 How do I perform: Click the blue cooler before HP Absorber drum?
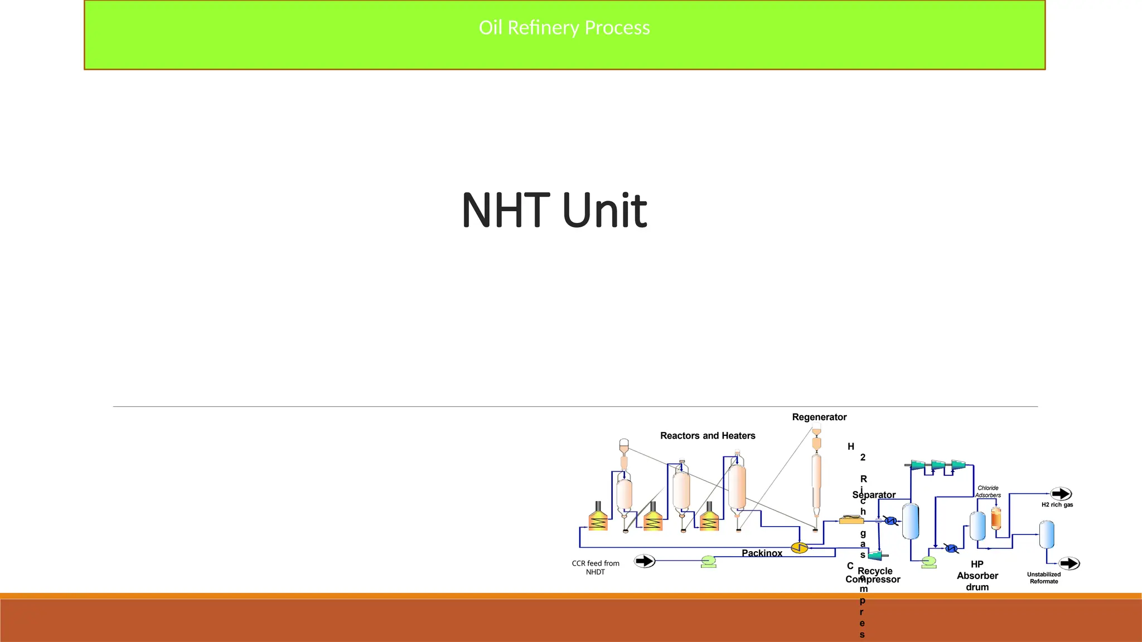click(x=951, y=548)
